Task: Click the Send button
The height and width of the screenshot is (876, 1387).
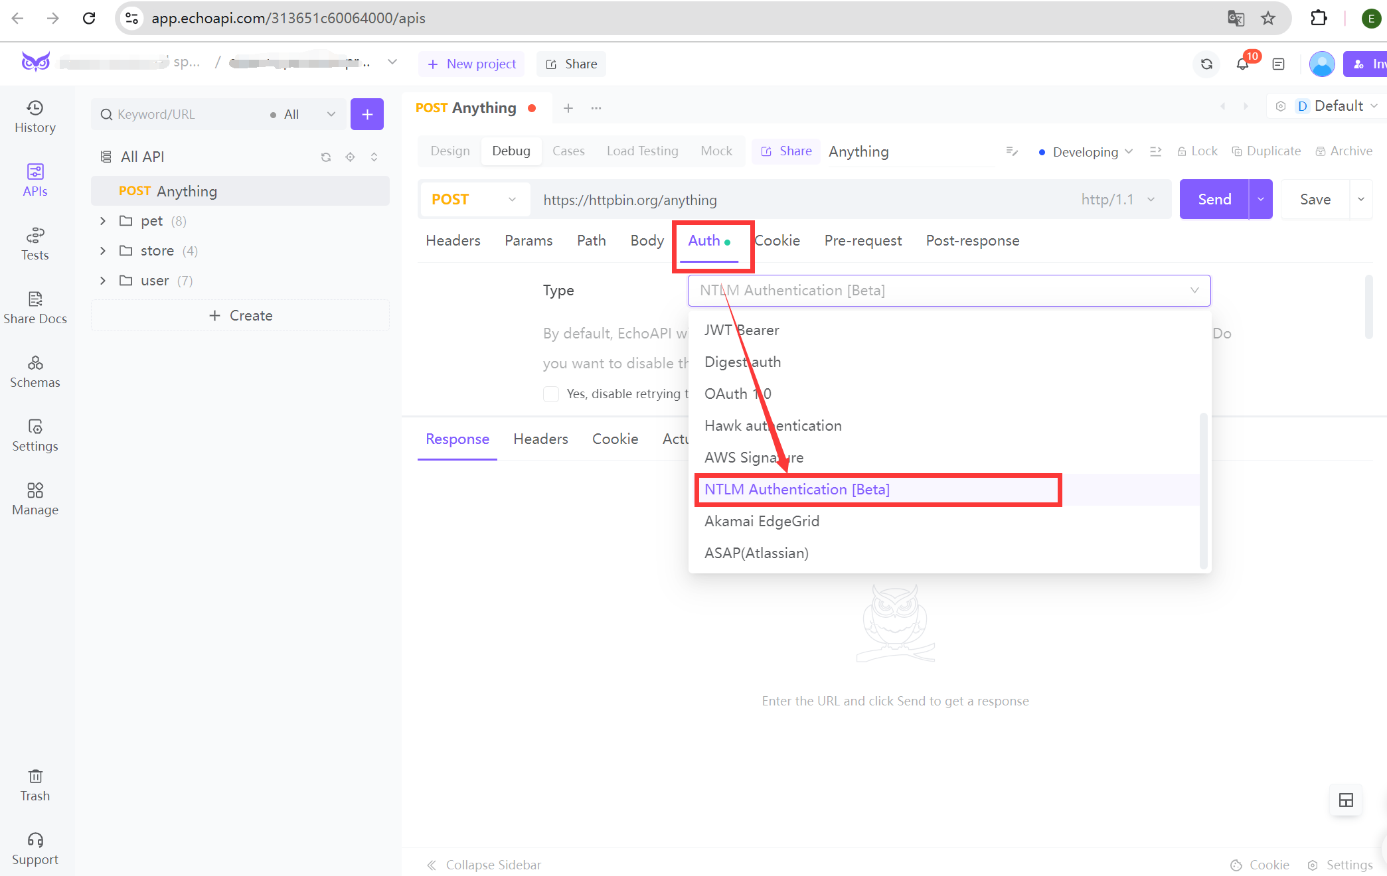Action: pos(1212,199)
